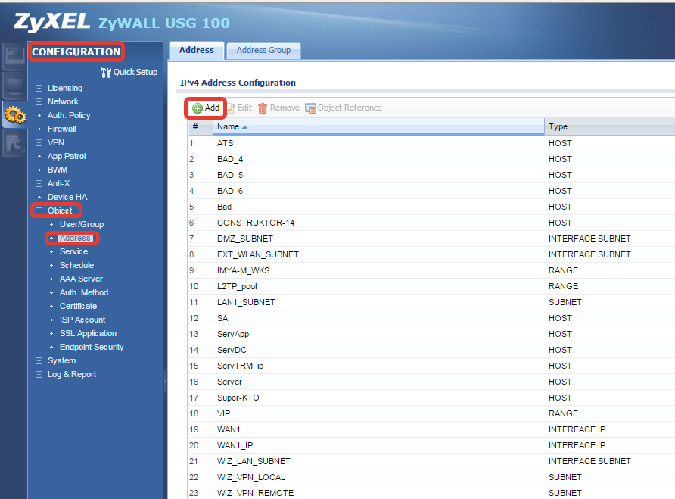The height and width of the screenshot is (499, 675).
Task: Click the ZyXEL logo
Action: [51, 22]
